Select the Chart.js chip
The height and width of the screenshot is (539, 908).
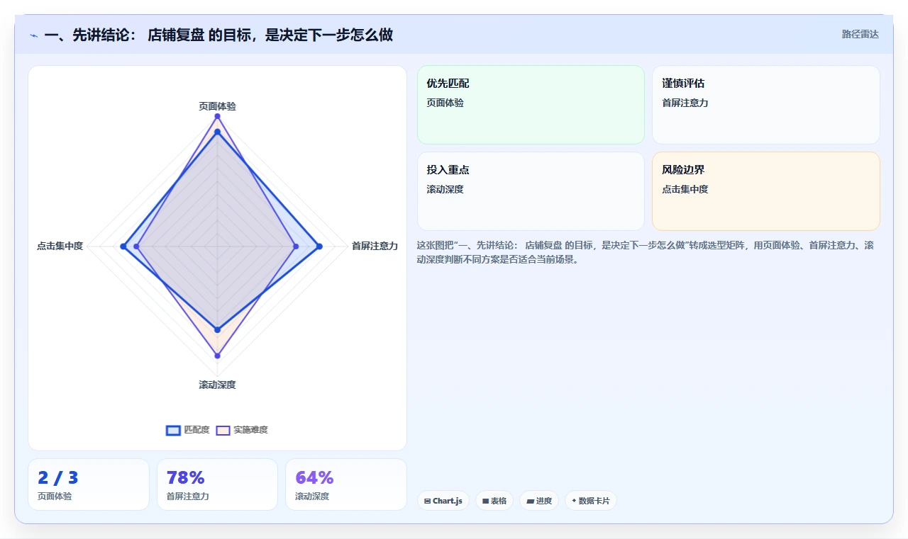click(443, 501)
